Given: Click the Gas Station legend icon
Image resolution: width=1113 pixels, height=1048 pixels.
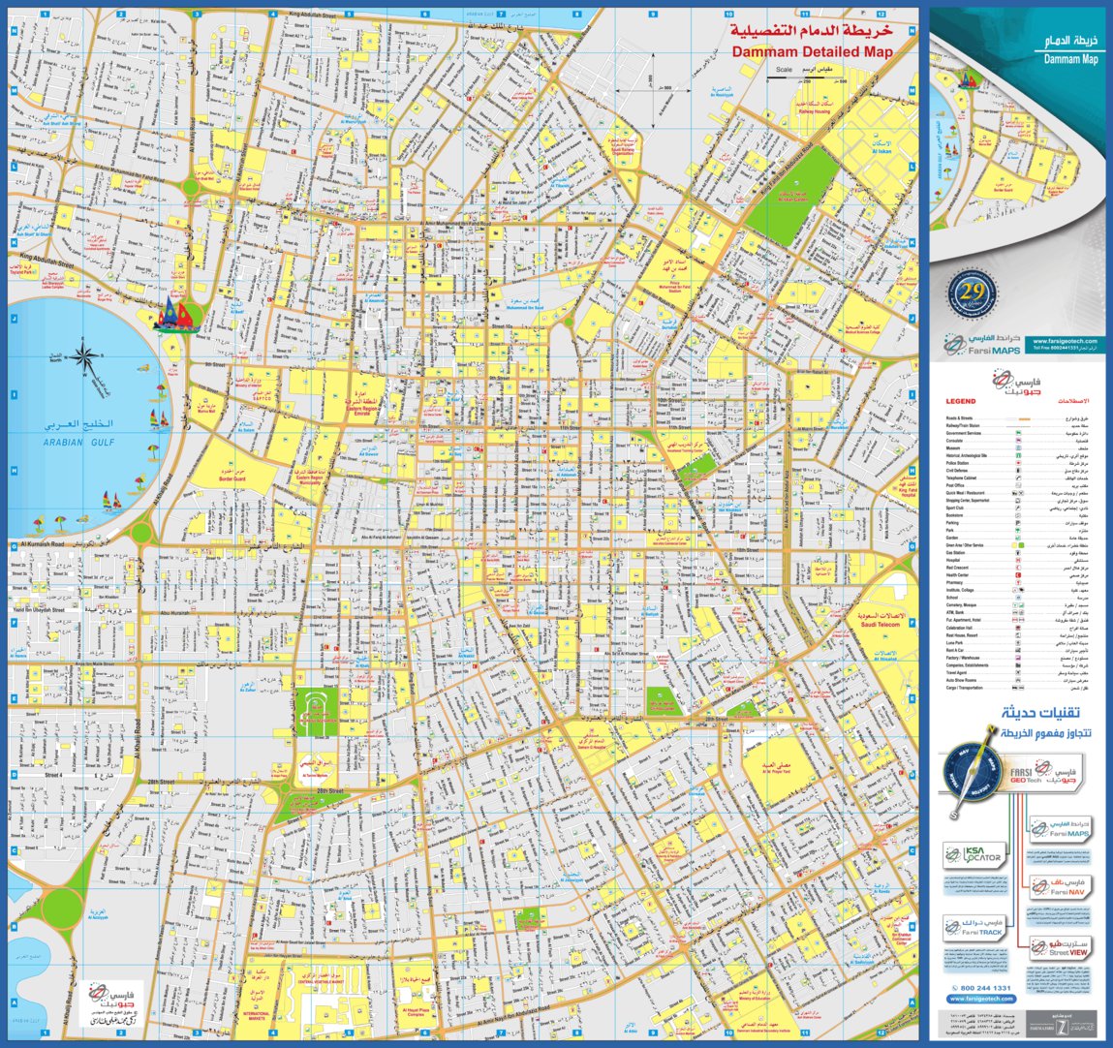Looking at the screenshot, I should coord(1019,553).
